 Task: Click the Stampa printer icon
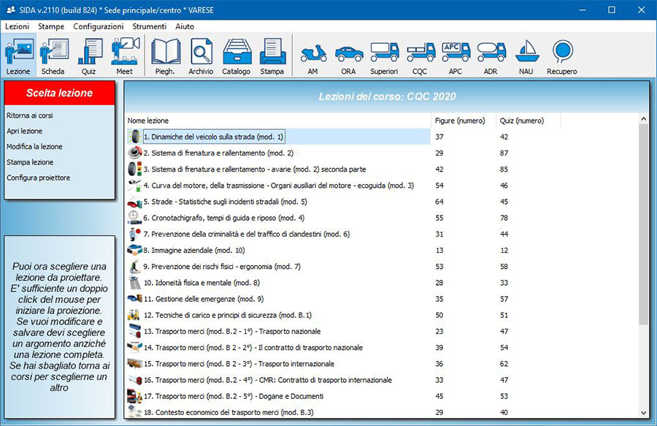coord(272,56)
